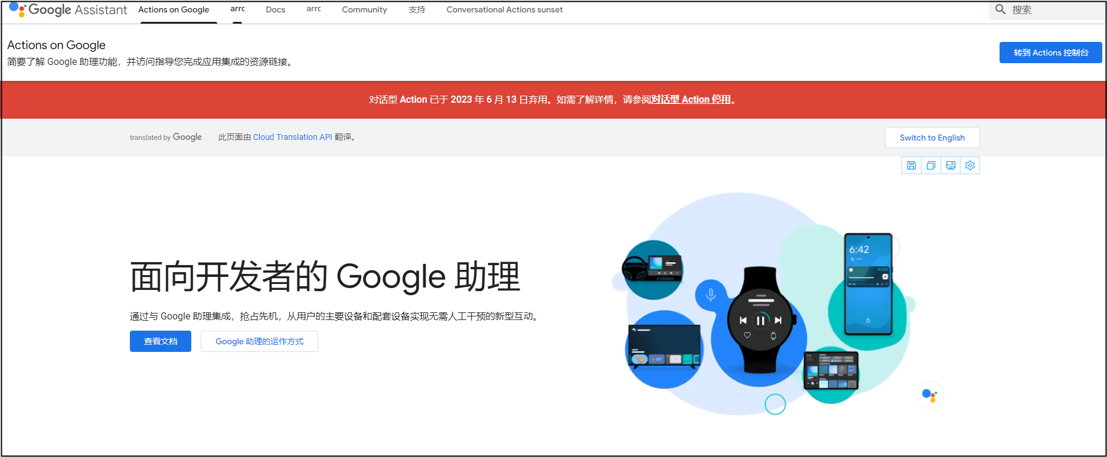This screenshot has width=1107, height=457.
Task: Click the 查看文档 button
Action: (x=161, y=341)
